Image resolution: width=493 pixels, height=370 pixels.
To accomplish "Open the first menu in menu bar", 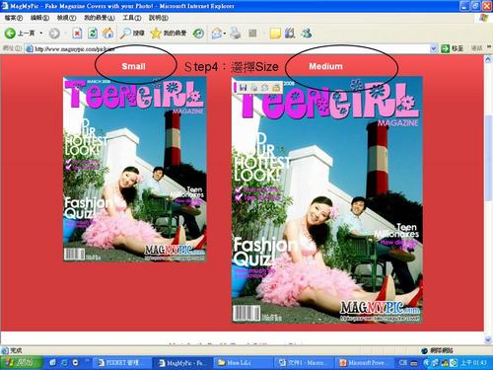I will (13, 18).
